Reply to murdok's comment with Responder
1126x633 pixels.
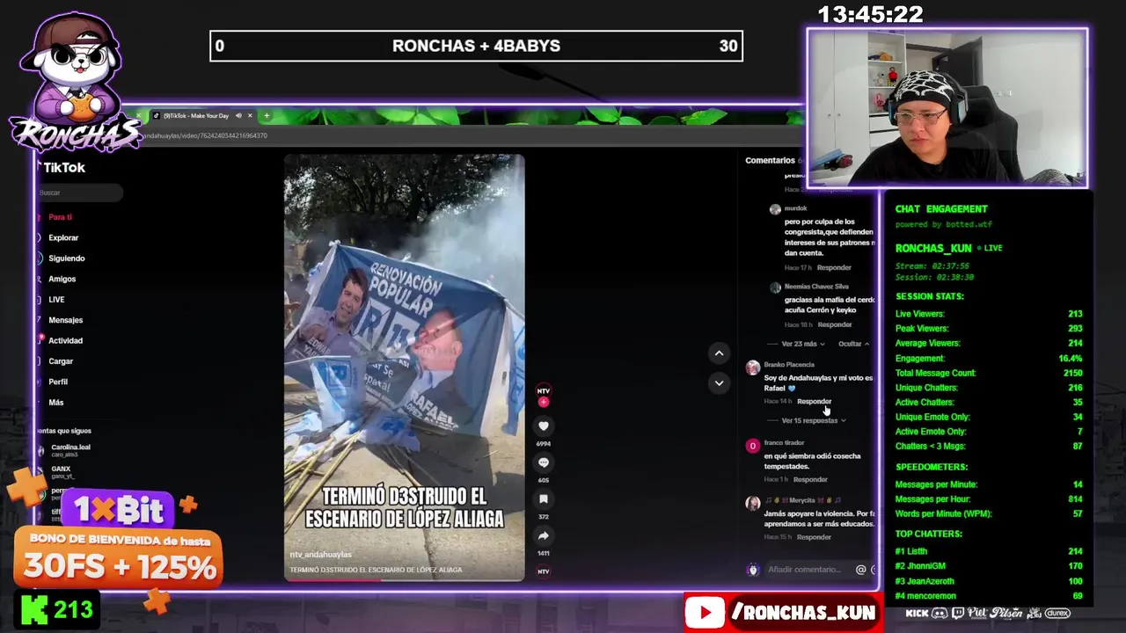[x=834, y=267]
